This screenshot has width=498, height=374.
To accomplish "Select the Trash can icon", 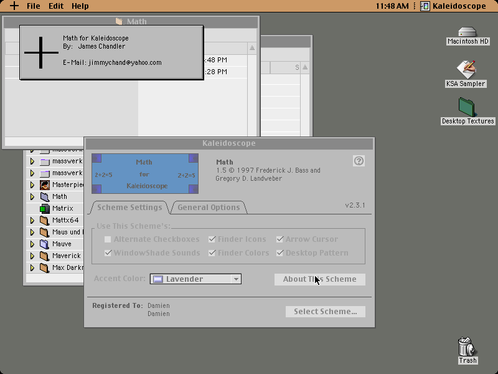I will tap(467, 347).
